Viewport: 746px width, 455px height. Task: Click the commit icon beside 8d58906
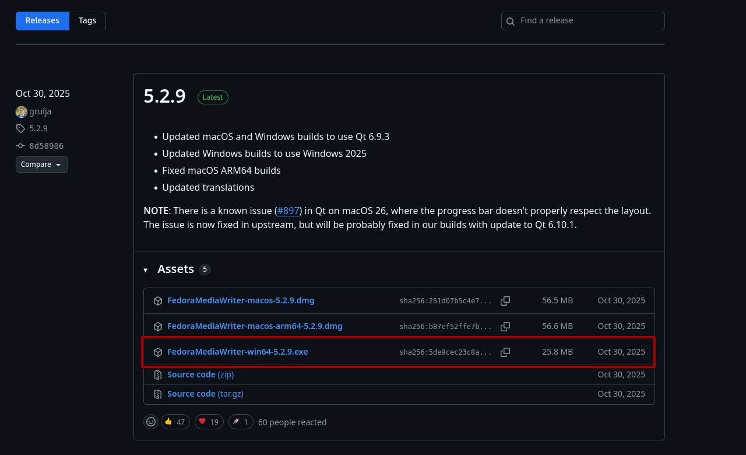(x=21, y=146)
